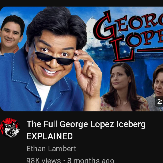
Task: Visit the Ethan Lambert channel name link
Action: click(51, 149)
